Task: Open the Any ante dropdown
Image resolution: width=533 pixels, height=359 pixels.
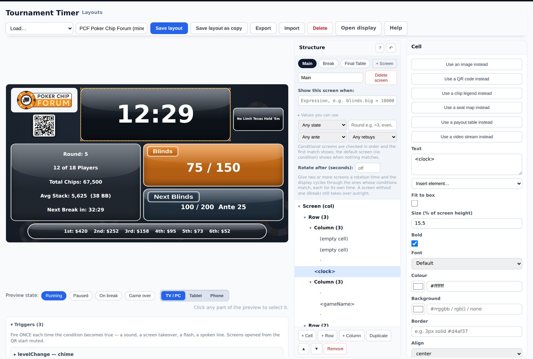Action: click(x=322, y=137)
